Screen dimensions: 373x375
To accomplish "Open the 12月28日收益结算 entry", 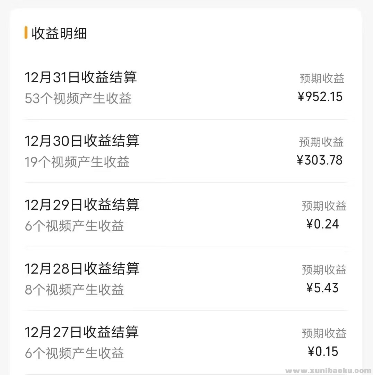I will (82, 269).
